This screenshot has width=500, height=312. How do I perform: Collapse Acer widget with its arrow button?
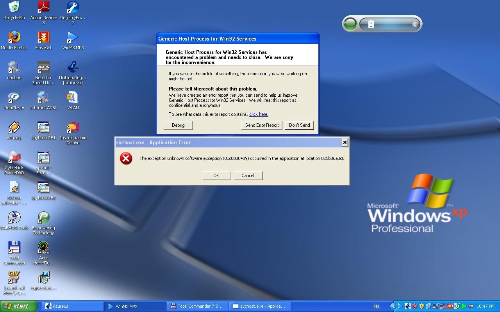415,24
